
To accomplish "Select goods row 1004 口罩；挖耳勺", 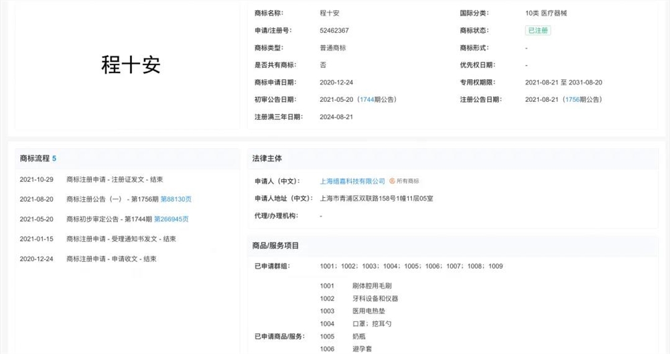I will pos(356,324).
